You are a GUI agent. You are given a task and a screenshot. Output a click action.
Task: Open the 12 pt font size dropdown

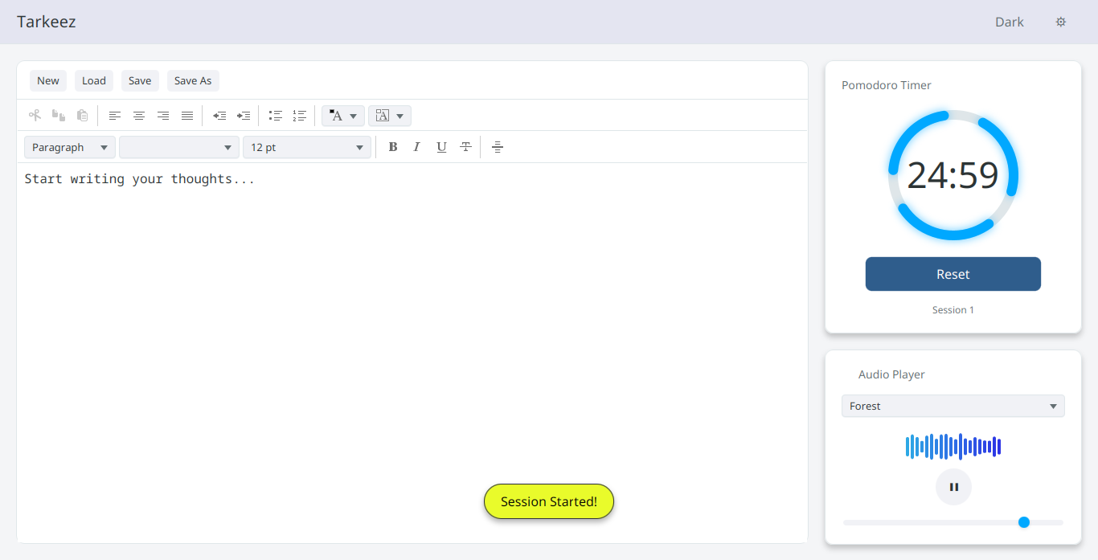[x=307, y=147]
